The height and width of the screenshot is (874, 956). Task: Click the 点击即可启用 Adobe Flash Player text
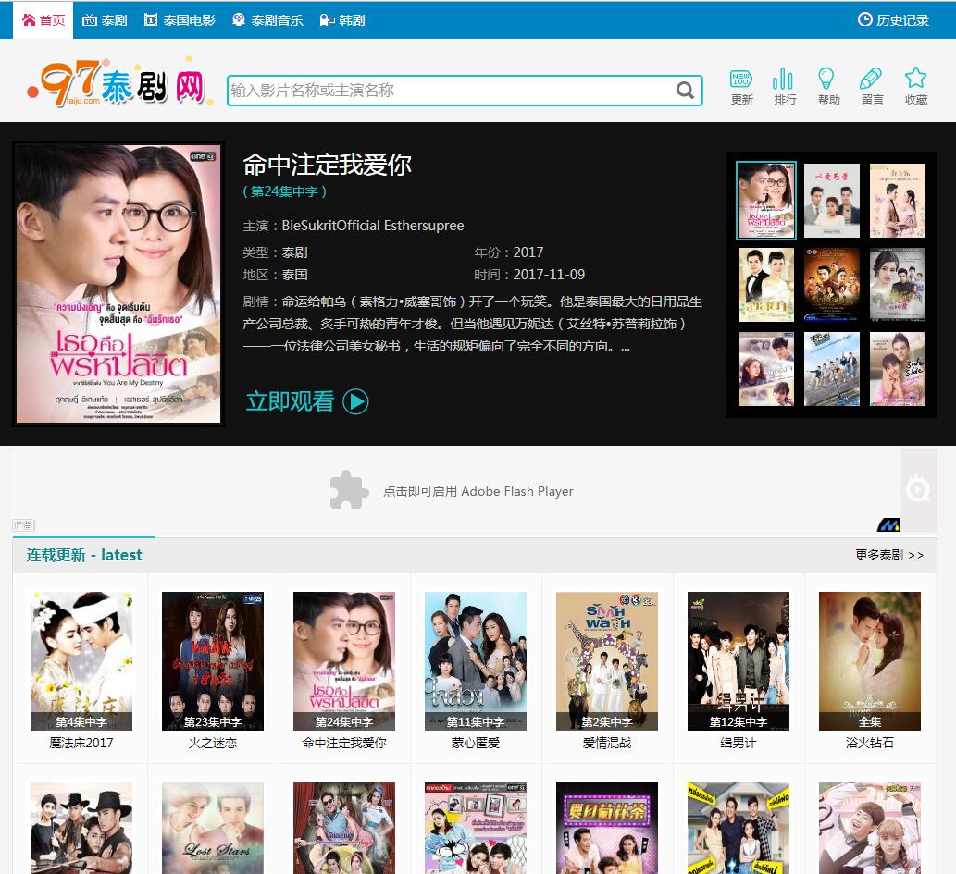click(x=478, y=491)
